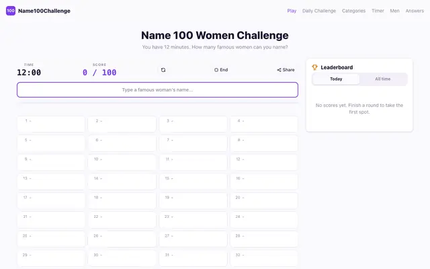Click answer slot number 16

(x=264, y=182)
